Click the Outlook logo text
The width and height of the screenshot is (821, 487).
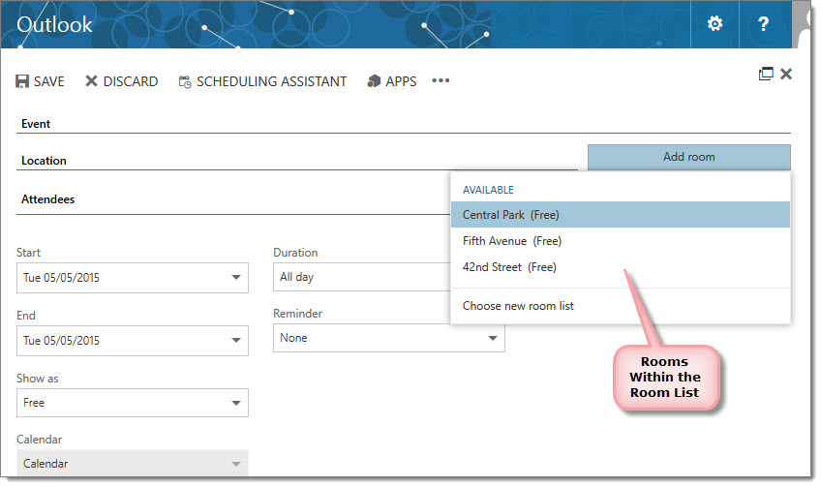point(54,24)
